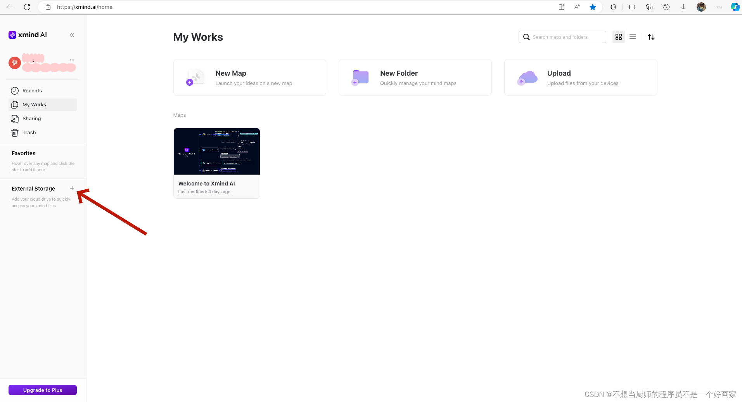Viewport: 742px width, 402px height.
Task: Click the My Works page title
Action: tap(198, 37)
